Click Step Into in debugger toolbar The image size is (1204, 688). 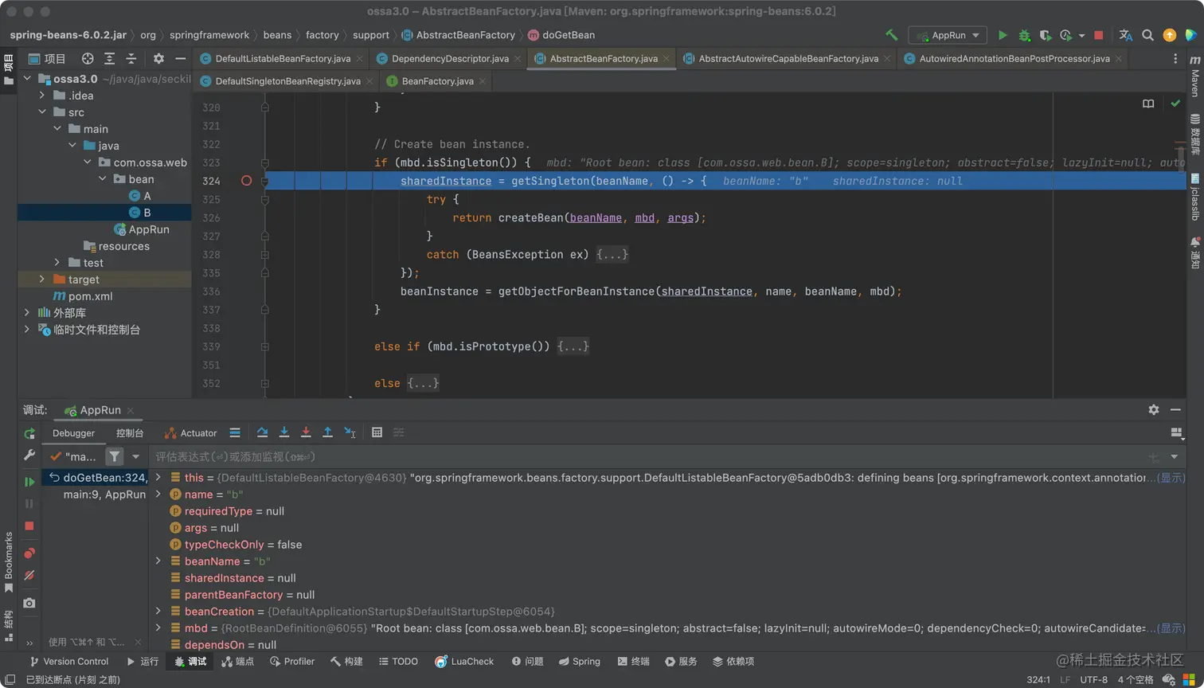tap(283, 432)
